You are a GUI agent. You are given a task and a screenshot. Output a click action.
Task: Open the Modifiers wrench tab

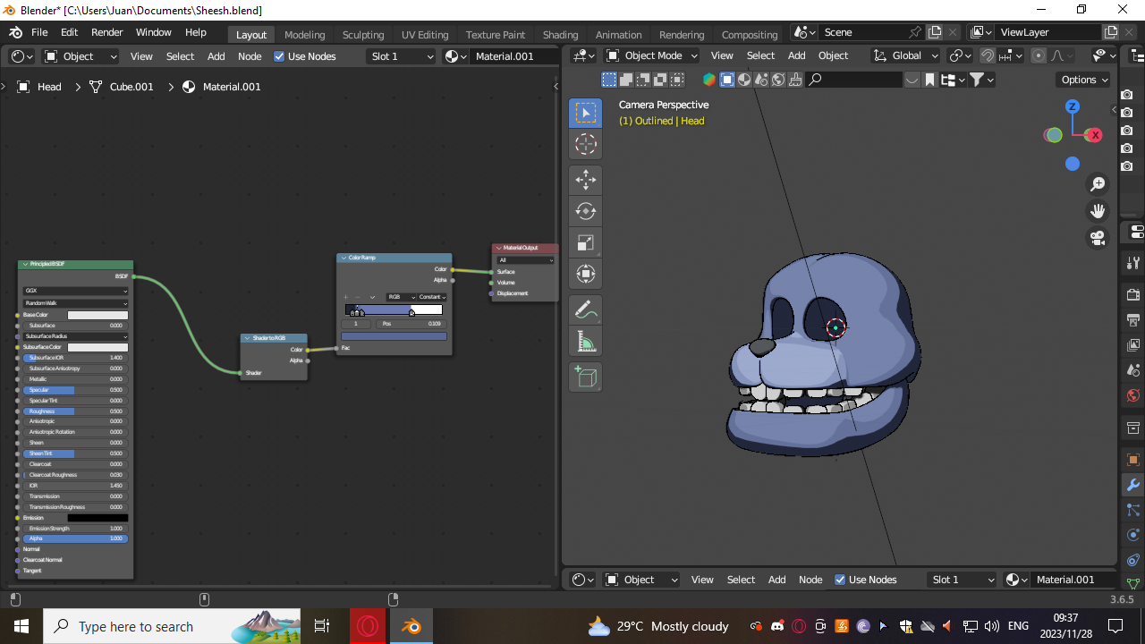pos(1133,486)
